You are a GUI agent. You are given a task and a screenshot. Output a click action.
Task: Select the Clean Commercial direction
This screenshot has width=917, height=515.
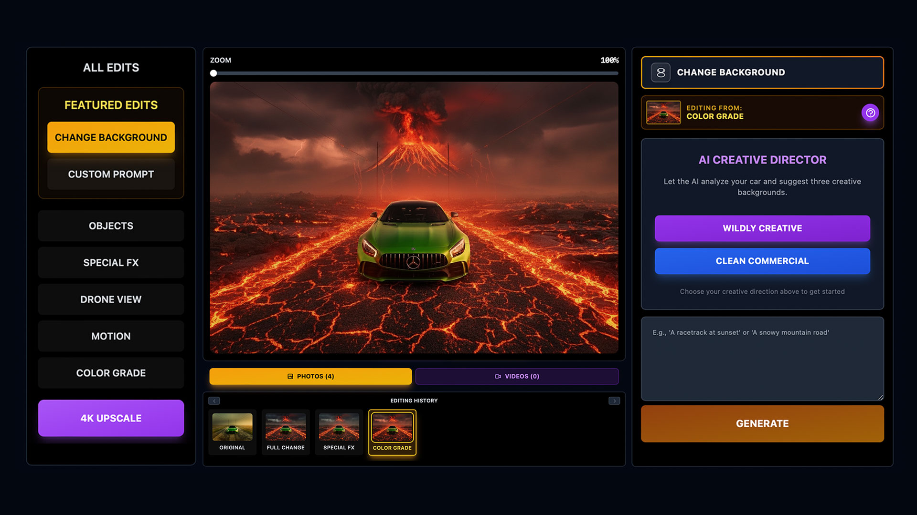pos(762,261)
